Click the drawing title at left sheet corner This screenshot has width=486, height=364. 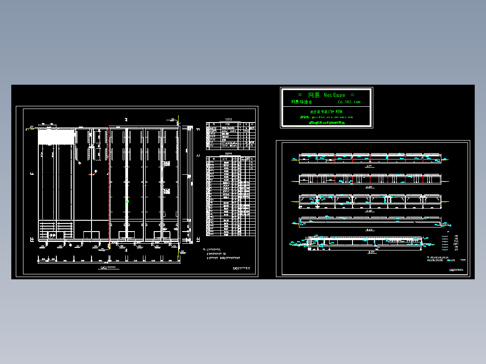(241, 268)
